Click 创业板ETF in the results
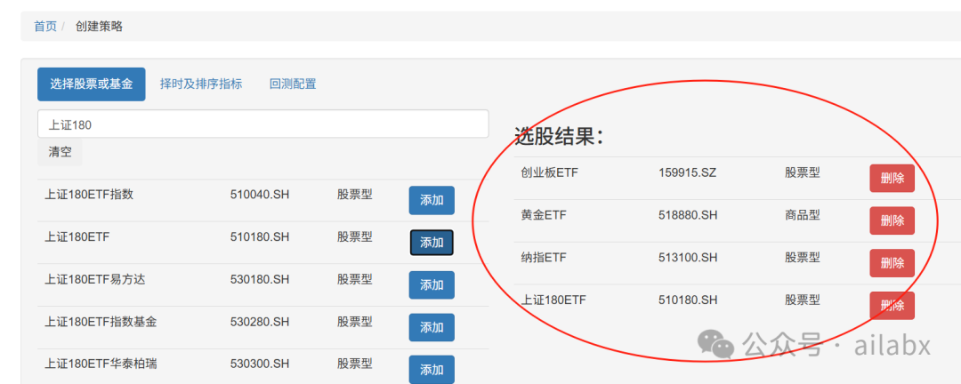Image resolution: width=961 pixels, height=384 pixels. (x=549, y=172)
